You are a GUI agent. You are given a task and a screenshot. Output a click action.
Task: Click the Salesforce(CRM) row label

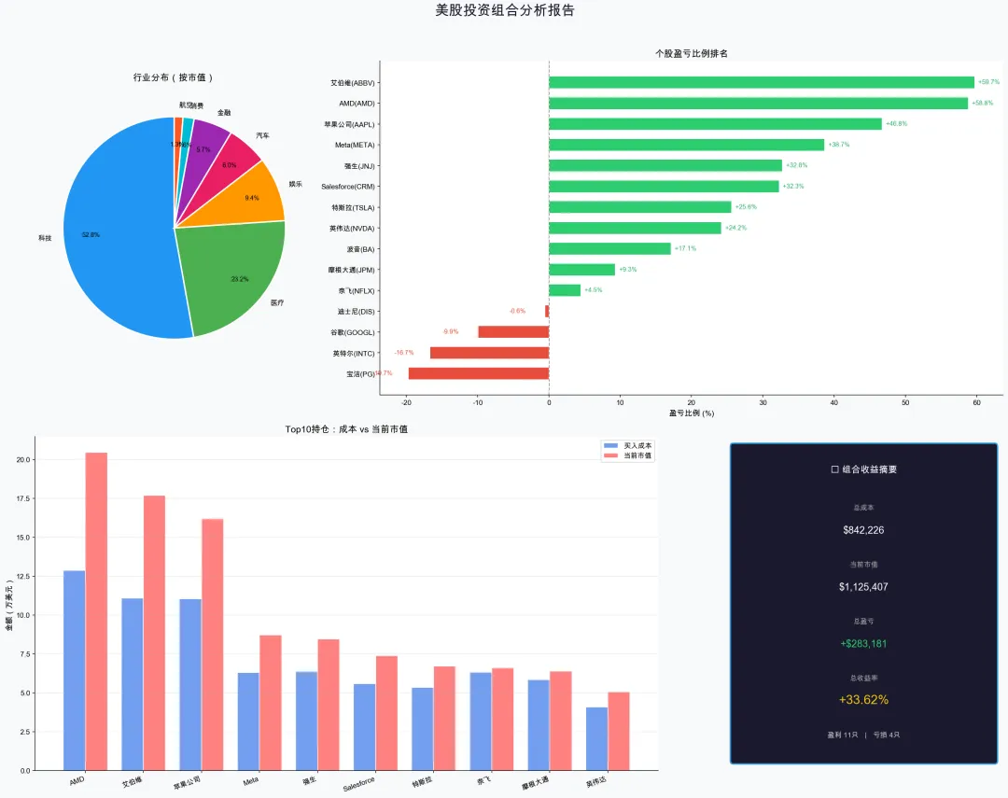coord(348,187)
